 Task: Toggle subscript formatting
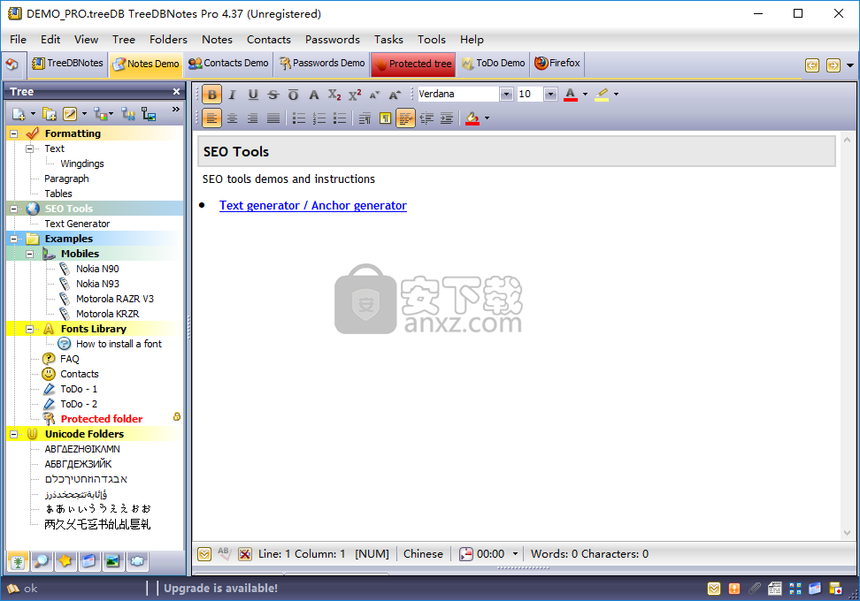(x=334, y=95)
